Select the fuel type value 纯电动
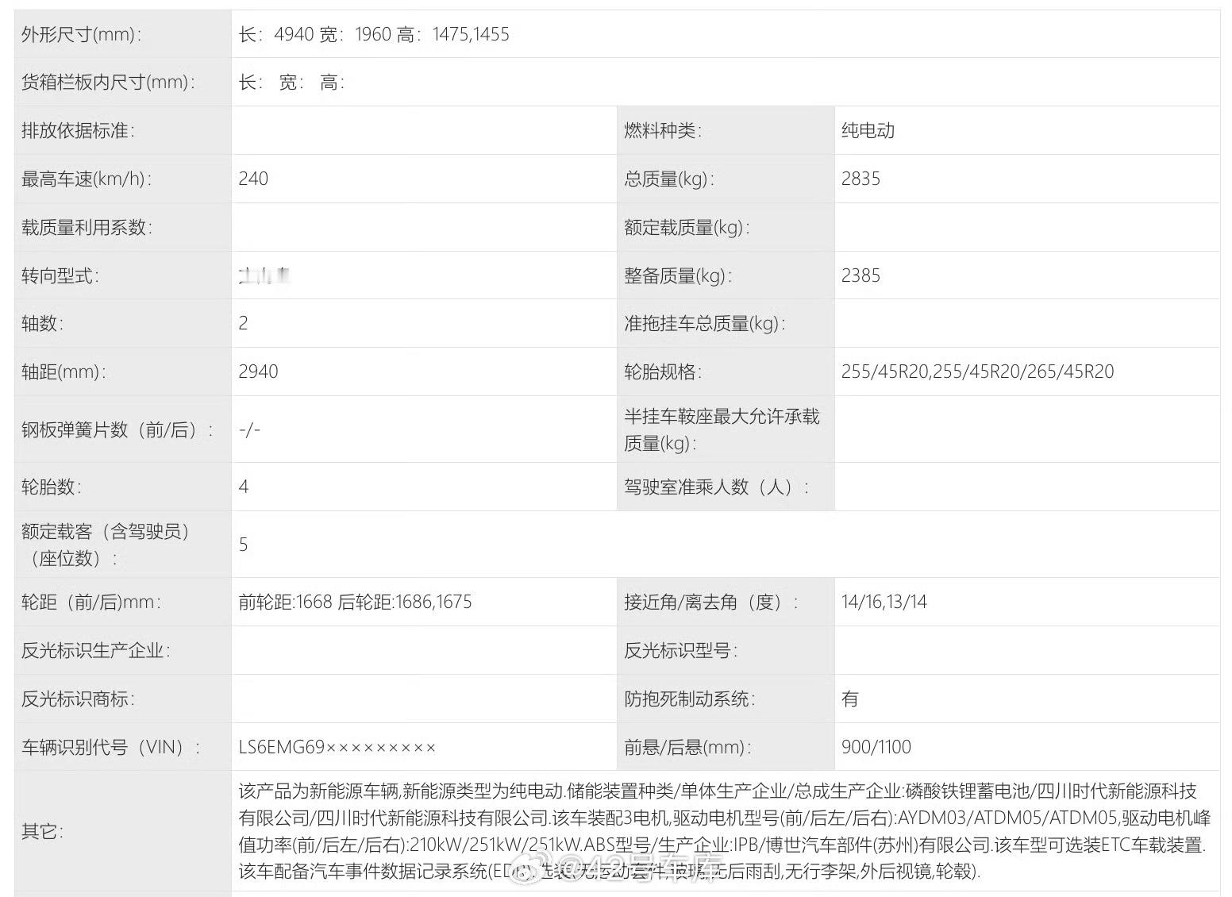The width and height of the screenshot is (1232, 897). click(868, 131)
